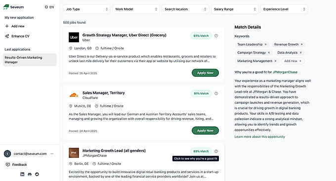Click info icon next to 93% Match
Screen dimensions: 336x181
pyautogui.click(x=216, y=36)
